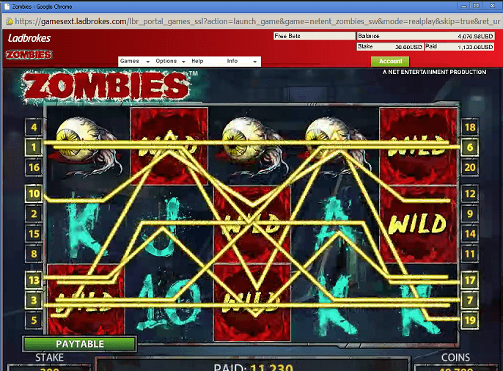Select payline indicator 4
This screenshot has height=371, width=503.
point(34,128)
